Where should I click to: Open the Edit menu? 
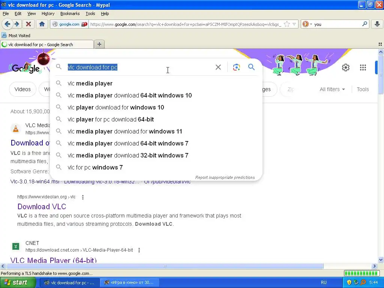[18, 13]
